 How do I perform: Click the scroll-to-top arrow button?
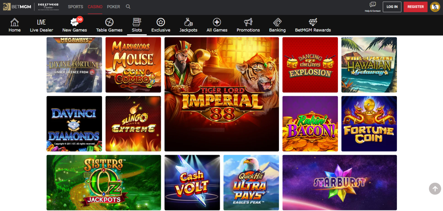pyautogui.click(x=435, y=189)
